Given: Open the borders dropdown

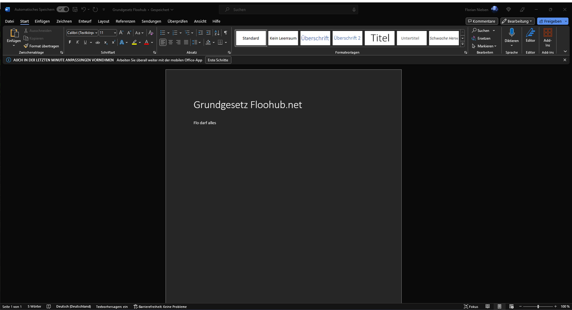Looking at the screenshot, I should tap(225, 42).
